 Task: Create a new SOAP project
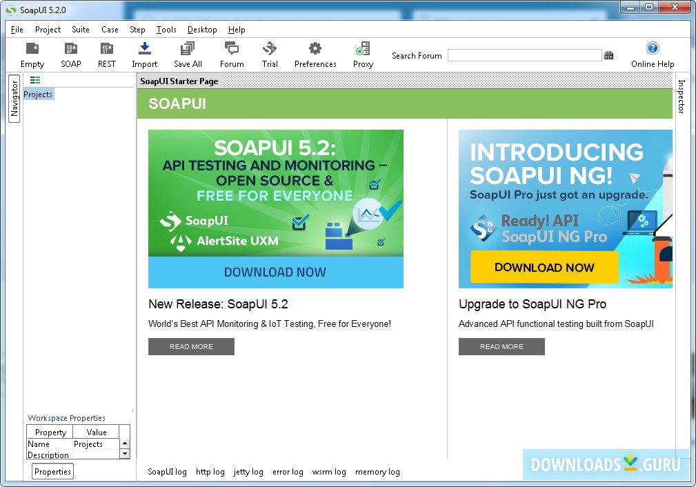tap(71, 54)
